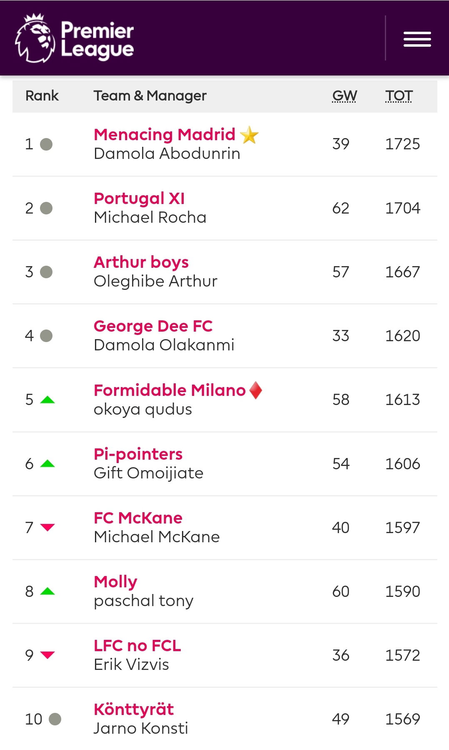
Task: Click the grey circle at rank 1
Action: coord(46,144)
